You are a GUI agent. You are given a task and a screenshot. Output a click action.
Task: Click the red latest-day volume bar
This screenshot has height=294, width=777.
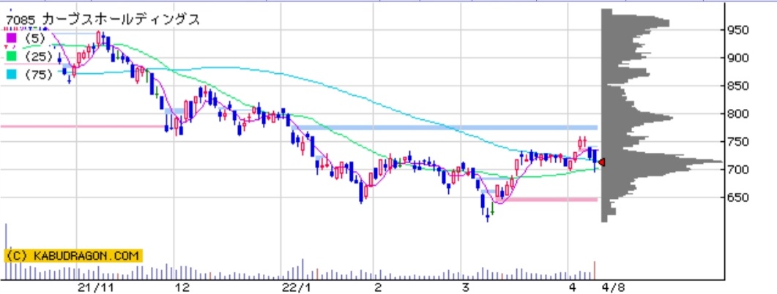pos(594,270)
